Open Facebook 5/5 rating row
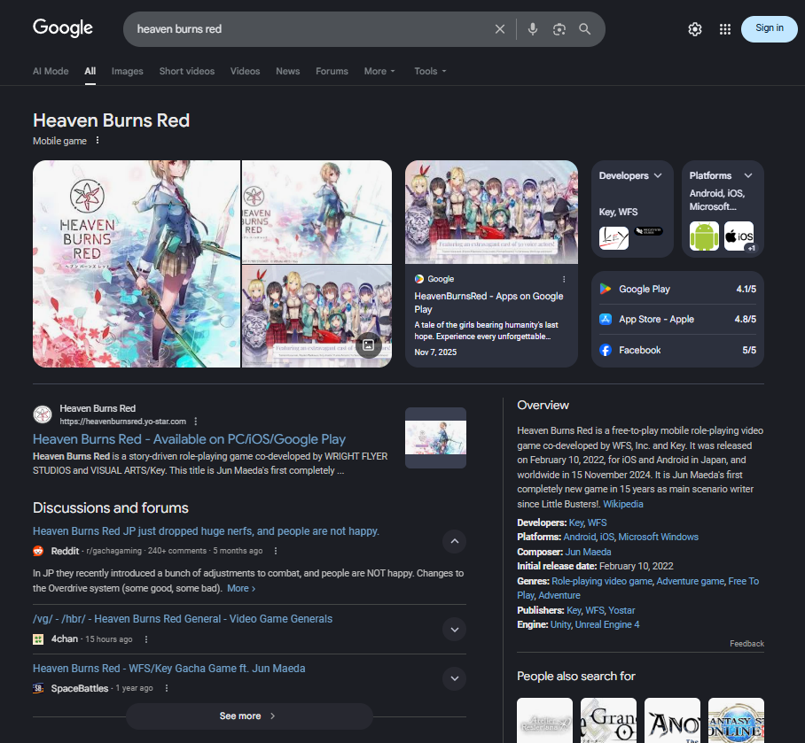The height and width of the screenshot is (743, 805). pyautogui.click(x=677, y=350)
